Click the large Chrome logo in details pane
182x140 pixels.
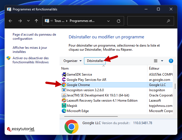tap(71, 127)
